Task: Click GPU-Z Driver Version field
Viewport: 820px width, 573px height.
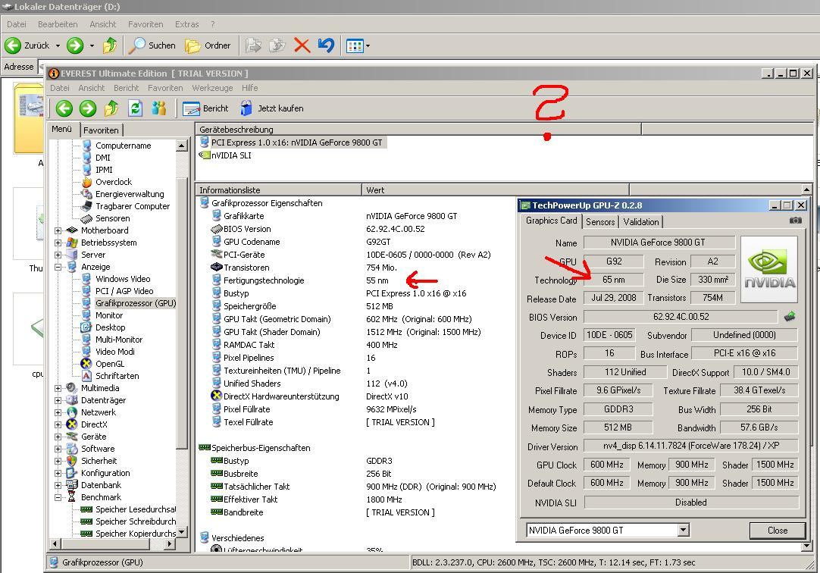Action: coord(691,446)
